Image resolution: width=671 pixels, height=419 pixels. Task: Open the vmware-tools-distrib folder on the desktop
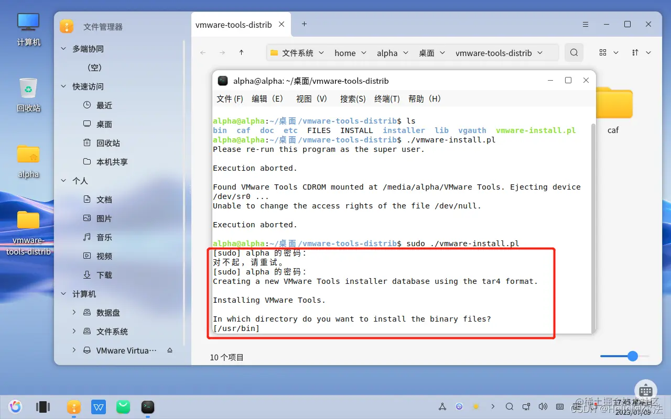[x=28, y=233]
